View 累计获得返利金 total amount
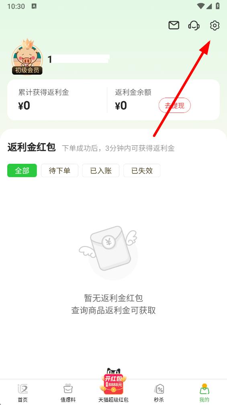The width and height of the screenshot is (227, 405). tap(24, 106)
